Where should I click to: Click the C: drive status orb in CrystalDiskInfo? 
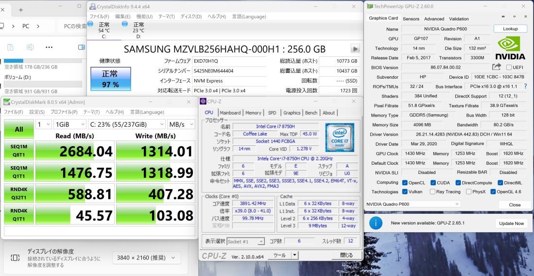click(x=90, y=23)
